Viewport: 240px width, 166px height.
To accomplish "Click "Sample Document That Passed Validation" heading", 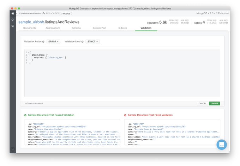I will (51, 115).
